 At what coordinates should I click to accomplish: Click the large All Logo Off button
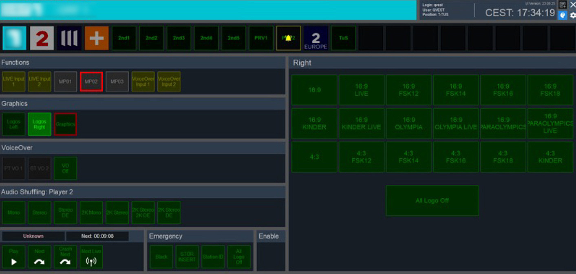tap(432, 201)
